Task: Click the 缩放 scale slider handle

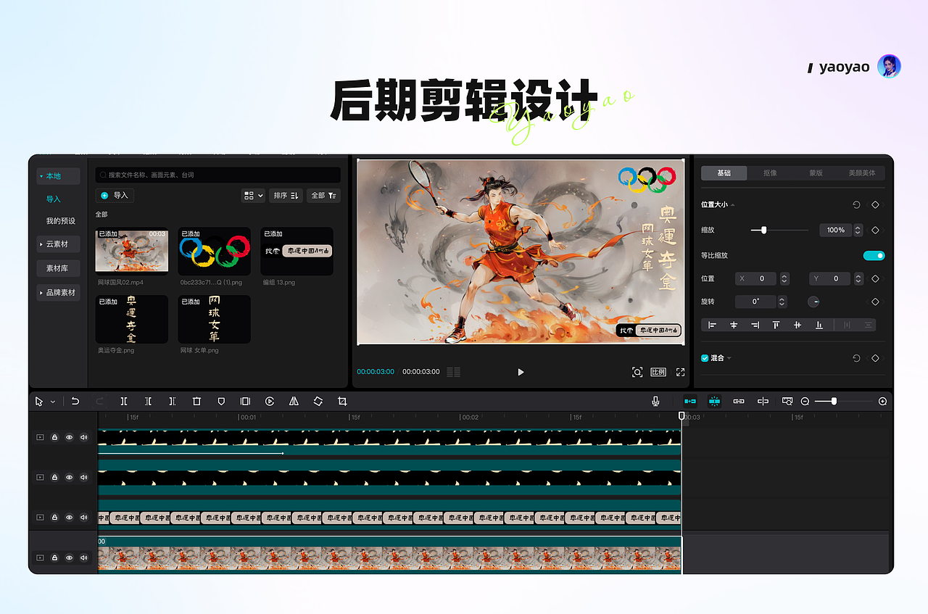Action: [x=762, y=230]
